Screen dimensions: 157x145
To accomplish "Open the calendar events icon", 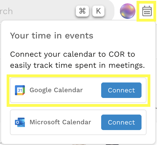I will tap(147, 11).
